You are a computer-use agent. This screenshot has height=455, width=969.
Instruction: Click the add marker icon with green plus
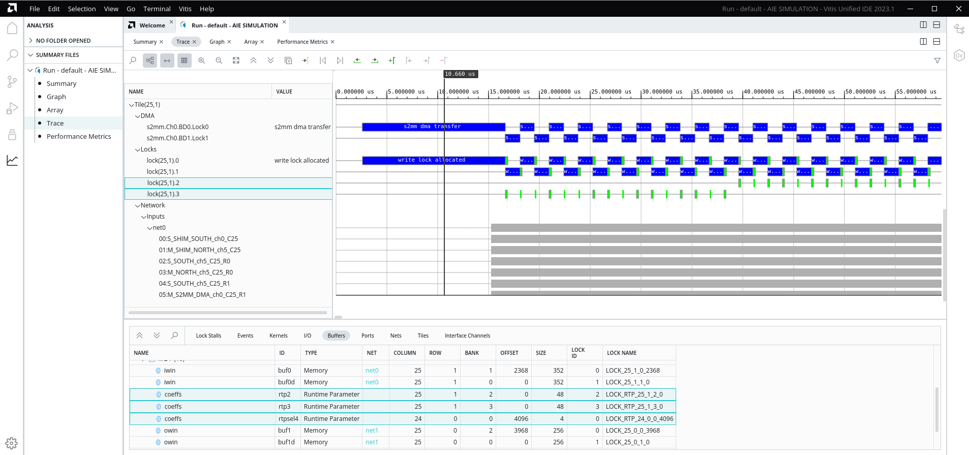pos(391,60)
